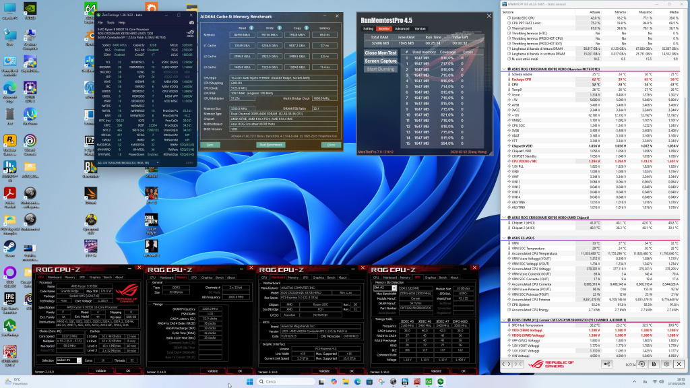Click the CPU Type field in AIDA64
Image resolution: width=690 pixels, height=388 pixels.
(284, 78)
